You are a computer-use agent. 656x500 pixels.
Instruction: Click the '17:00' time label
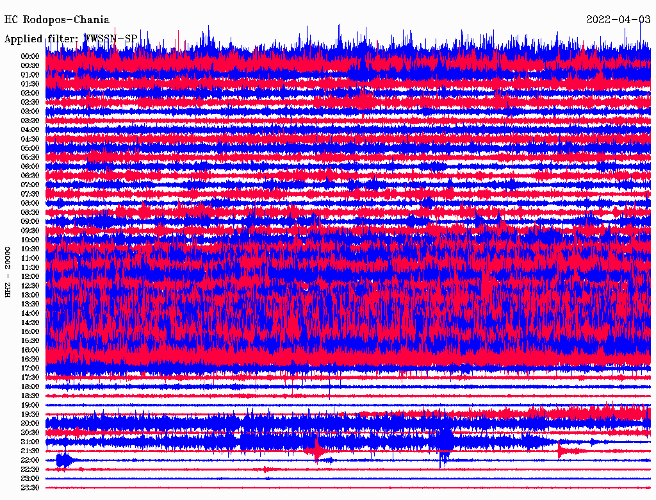tap(30, 369)
